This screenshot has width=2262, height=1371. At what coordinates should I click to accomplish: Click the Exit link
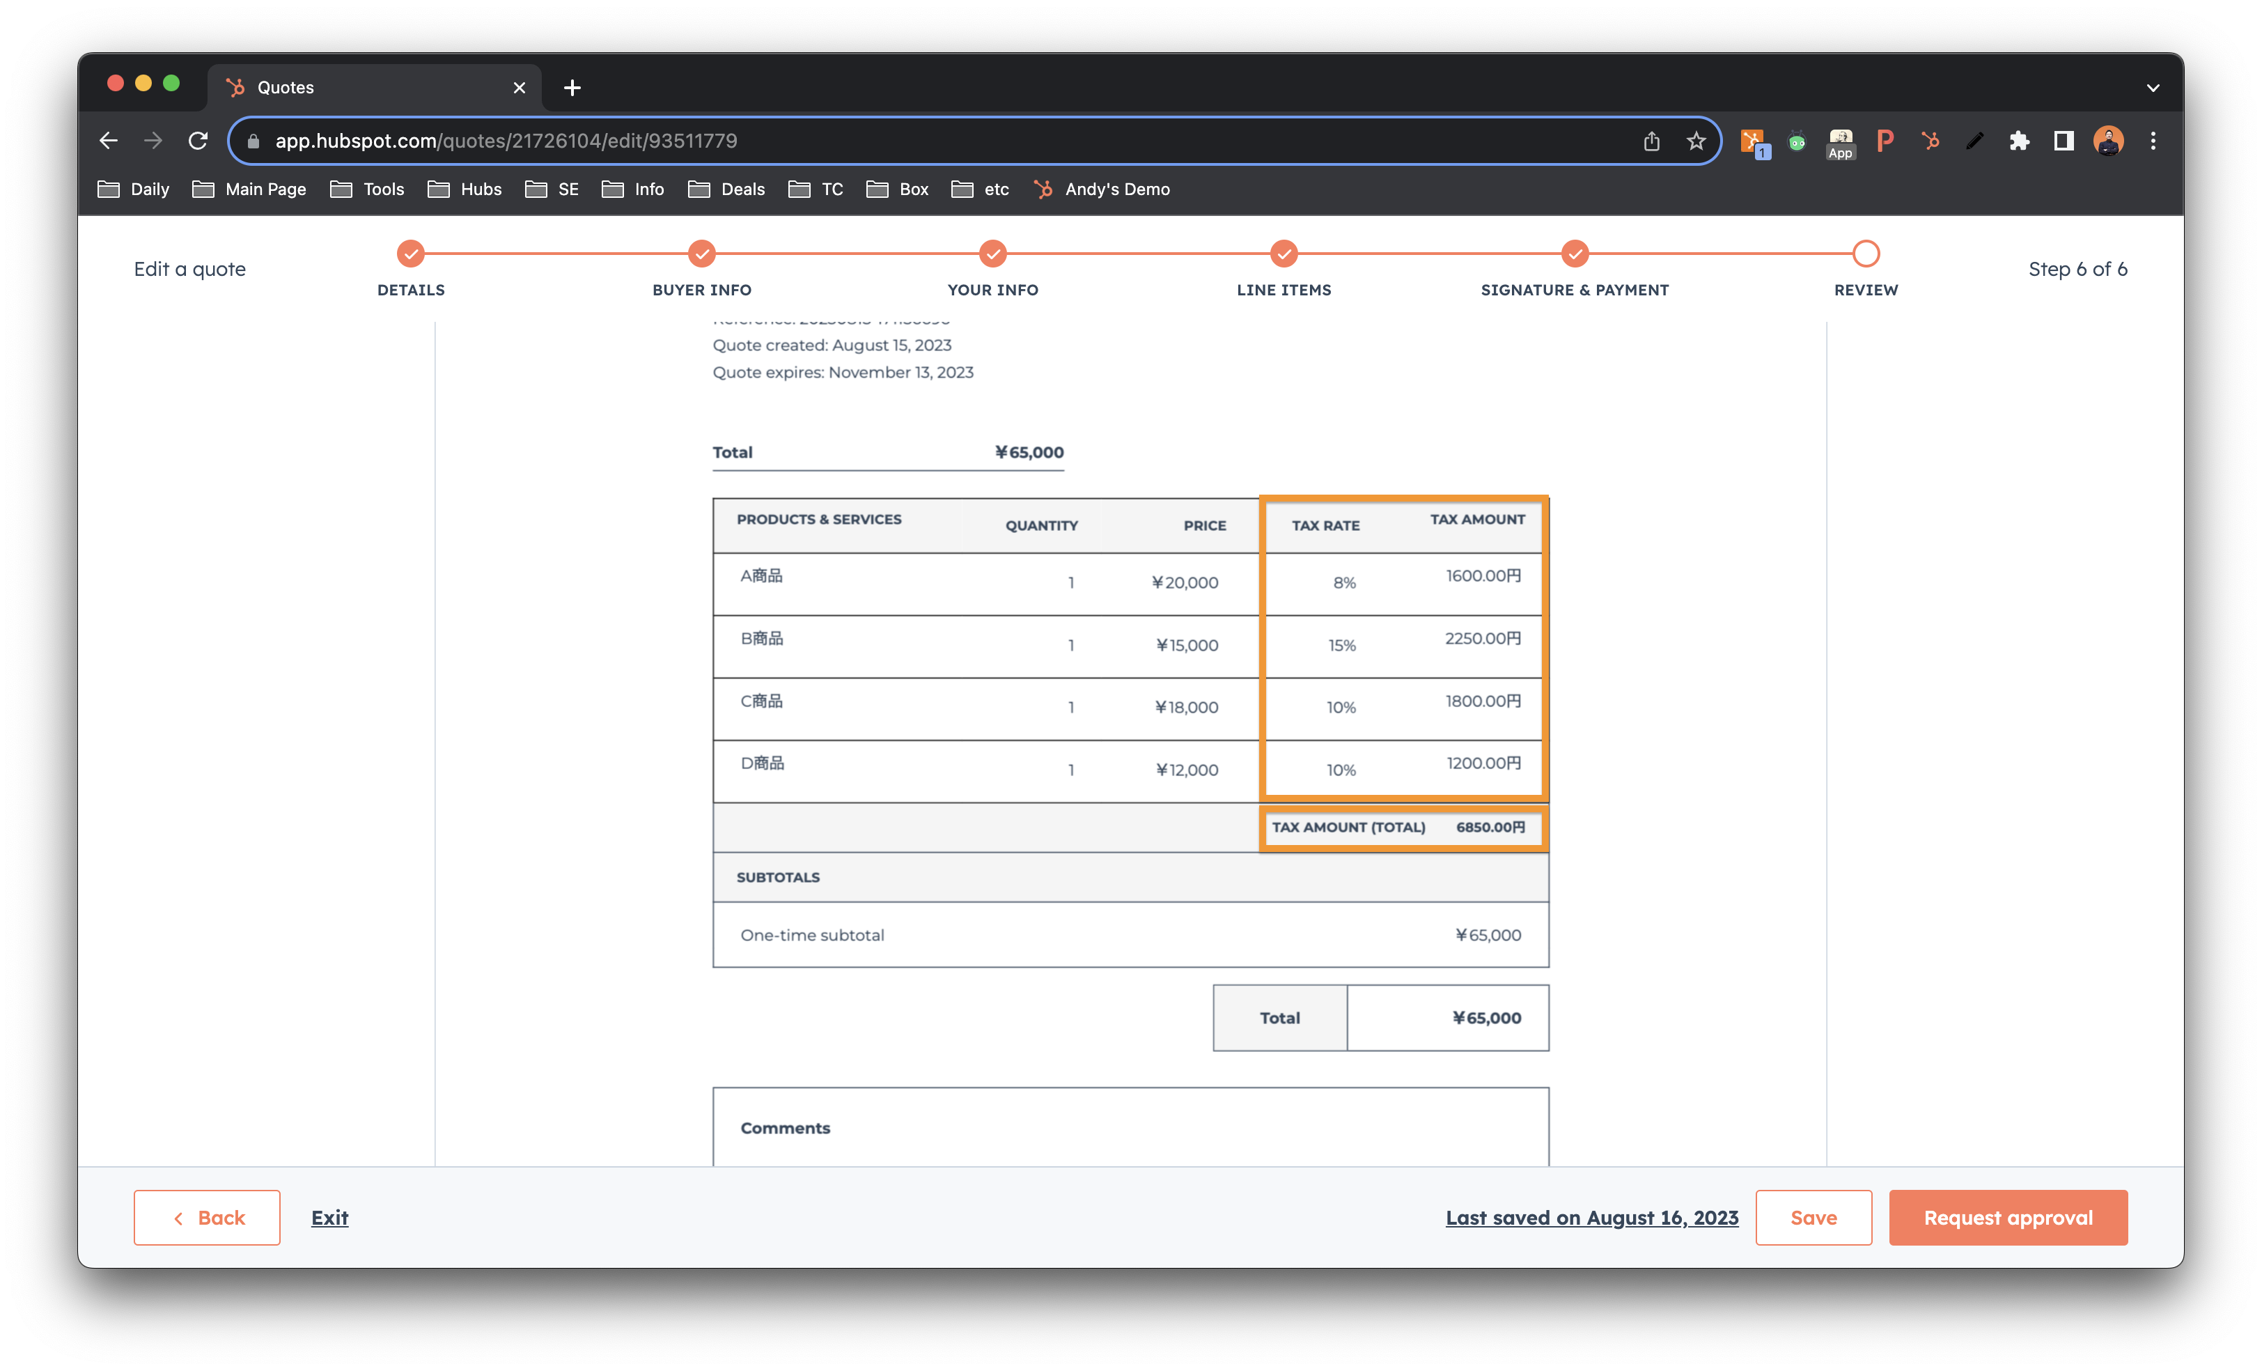click(329, 1218)
